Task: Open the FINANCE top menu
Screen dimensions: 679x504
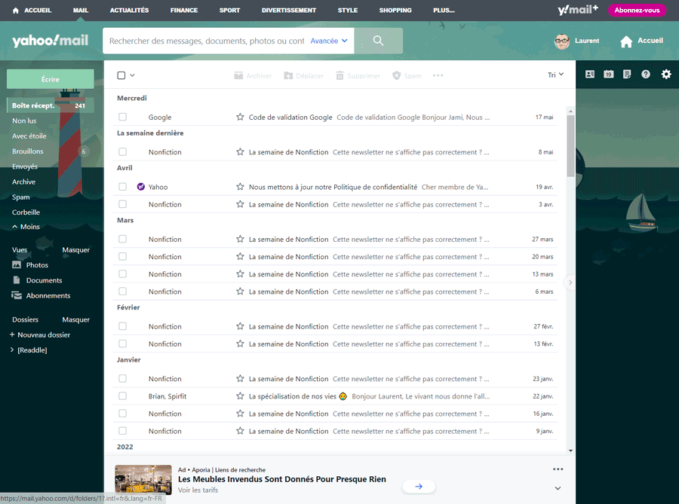Action: (x=184, y=11)
